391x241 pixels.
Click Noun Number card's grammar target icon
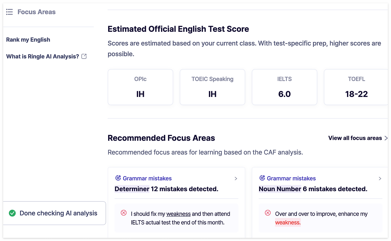(262, 178)
